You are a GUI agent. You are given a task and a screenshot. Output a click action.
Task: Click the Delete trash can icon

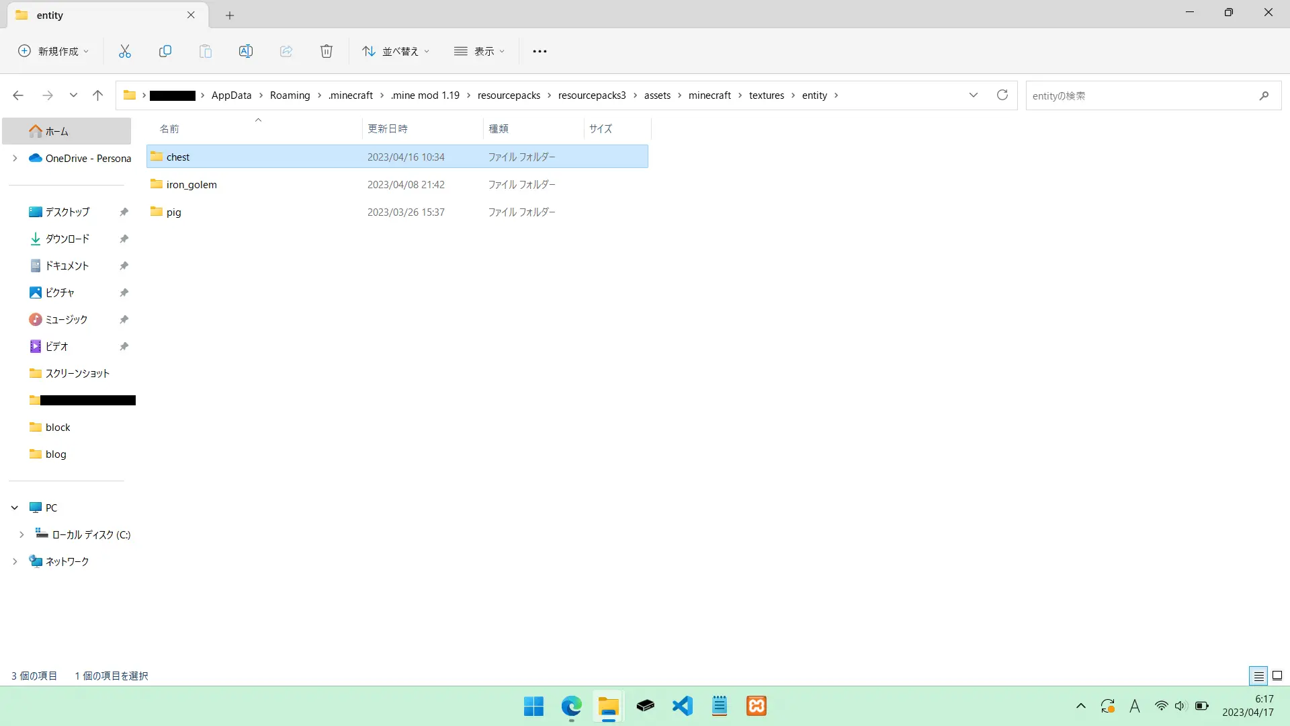pyautogui.click(x=327, y=51)
